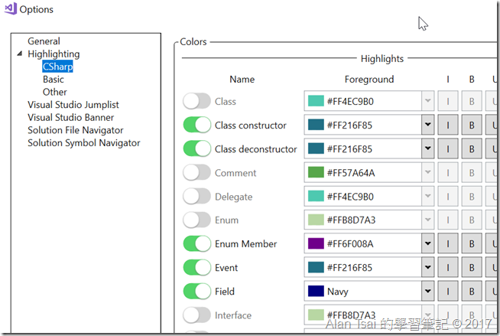Open Visual Studio Jumplist options
This screenshot has height=336, width=500.
click(x=73, y=105)
